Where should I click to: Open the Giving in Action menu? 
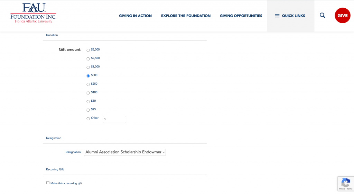click(x=135, y=16)
